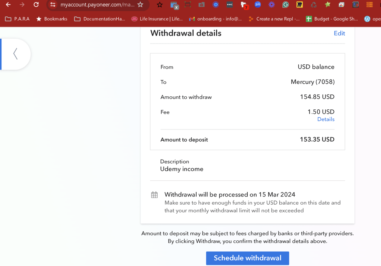Open the onboarding Gmail bookmark
Viewport: 381px width, 266px height.
[x=215, y=19]
